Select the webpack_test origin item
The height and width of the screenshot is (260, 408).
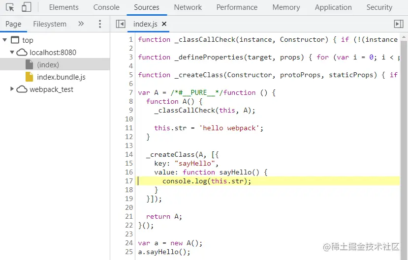52,89
